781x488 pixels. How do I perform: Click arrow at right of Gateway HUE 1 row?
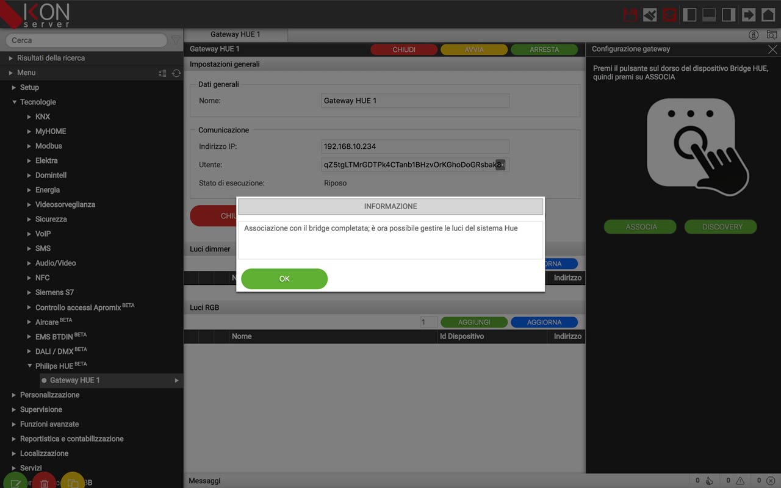point(177,380)
